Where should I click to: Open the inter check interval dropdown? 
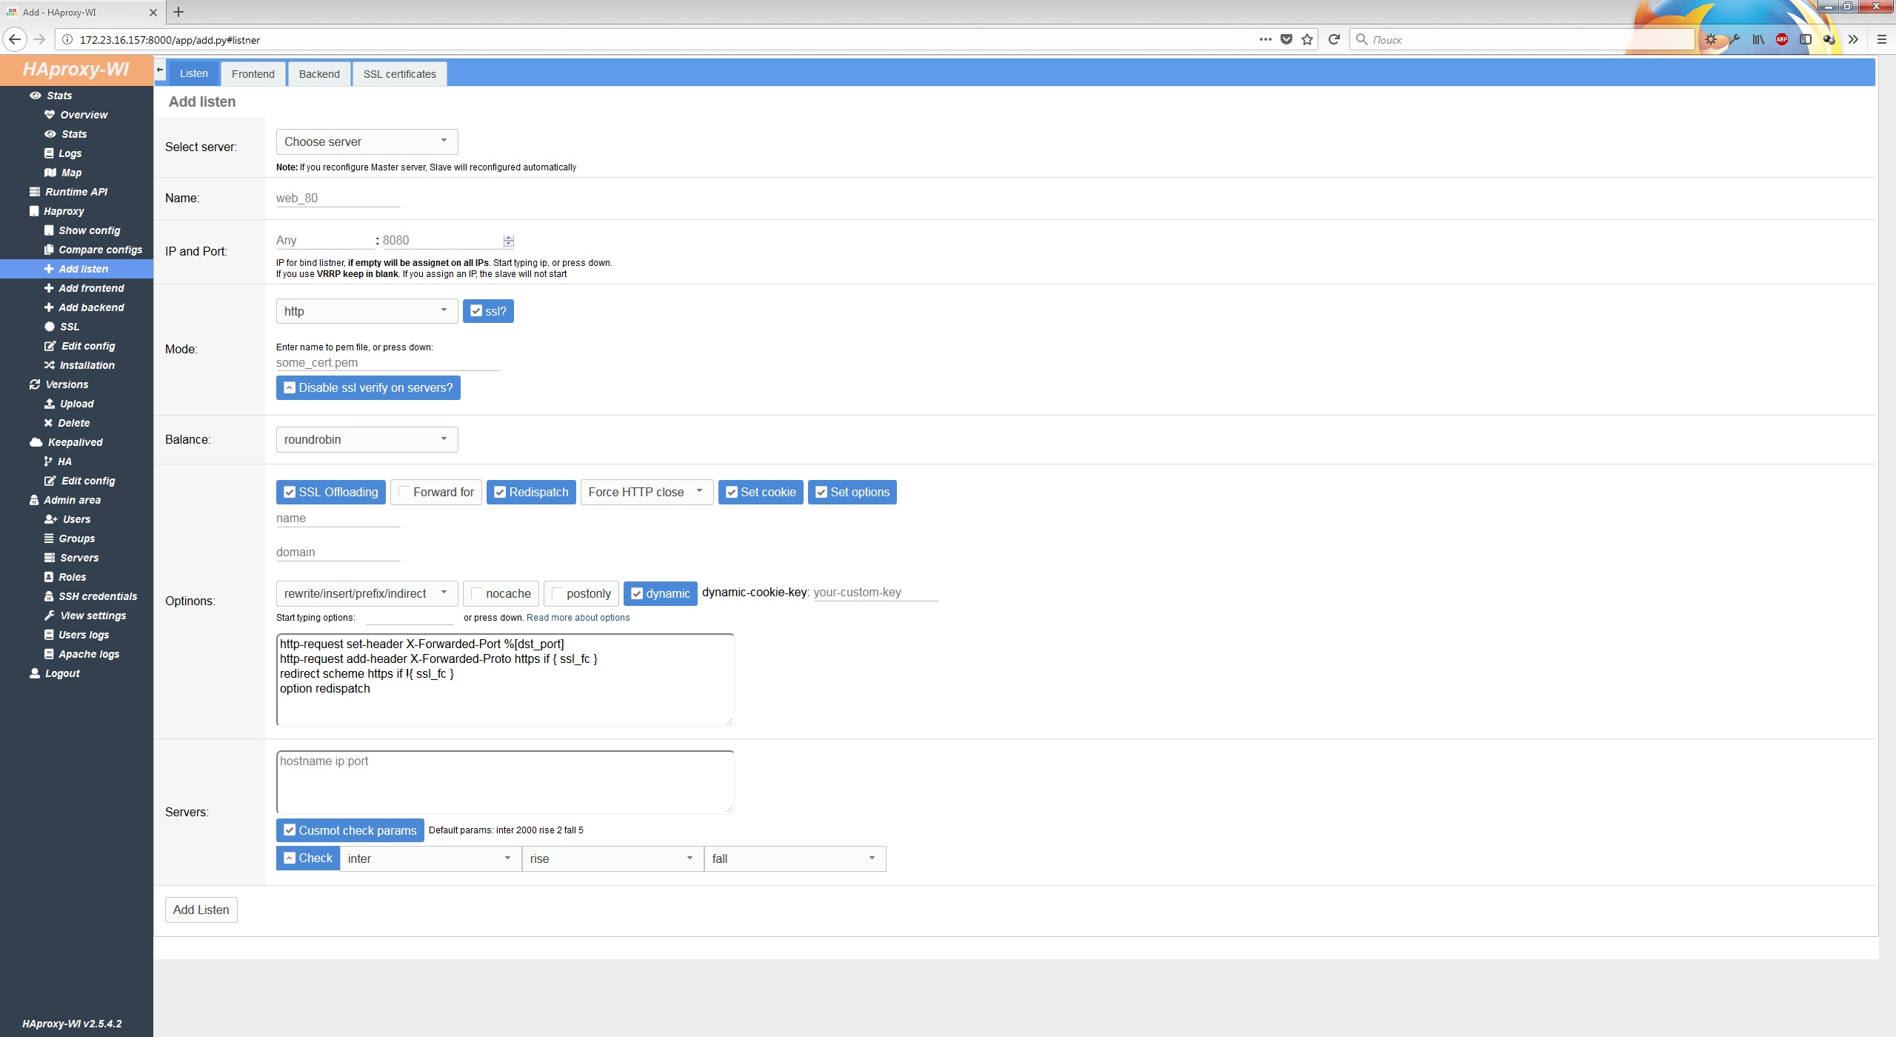point(430,858)
